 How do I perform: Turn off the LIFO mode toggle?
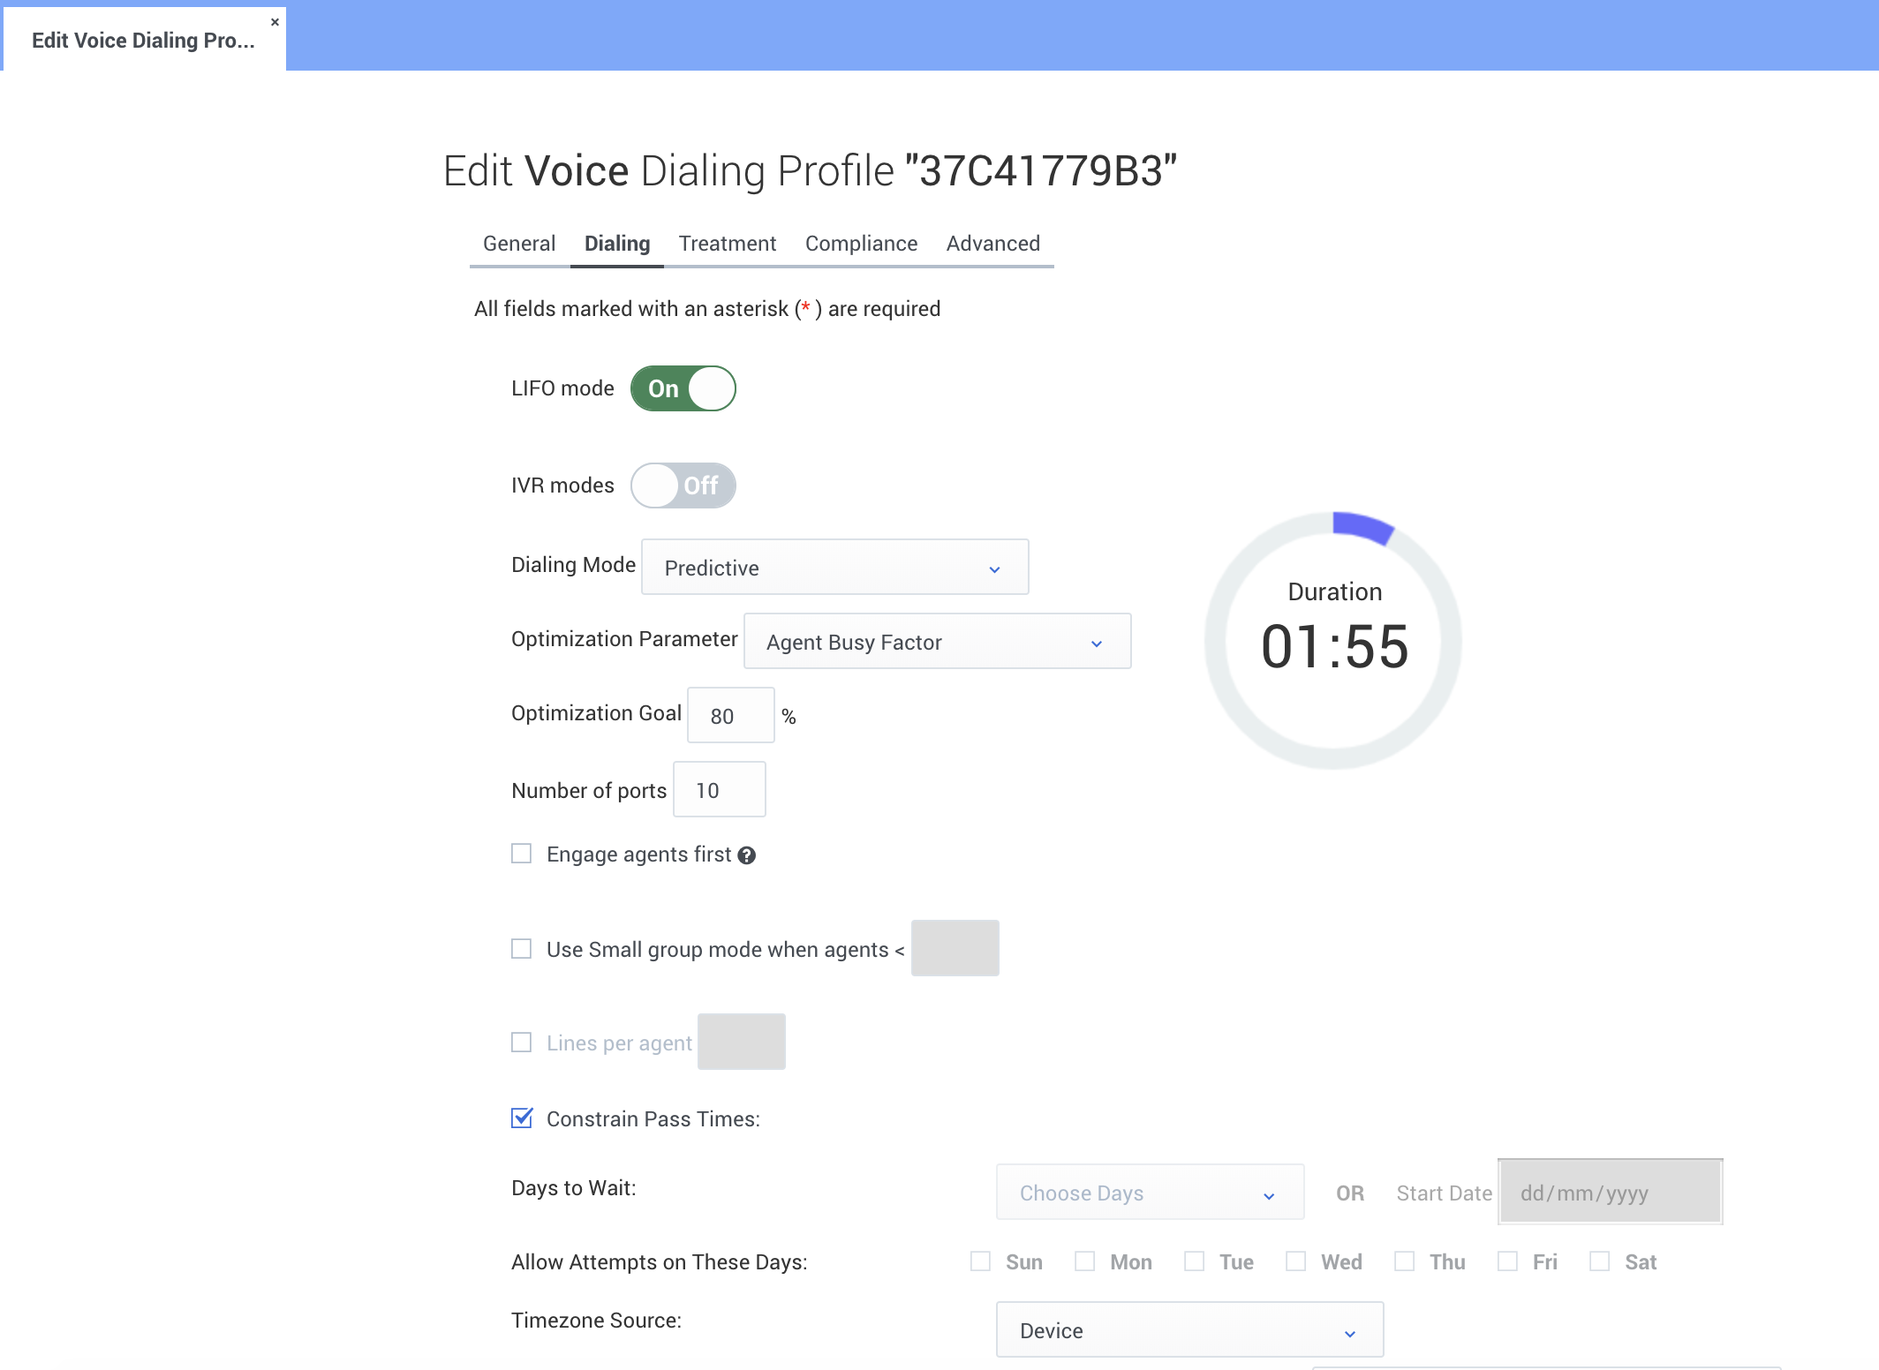click(683, 388)
